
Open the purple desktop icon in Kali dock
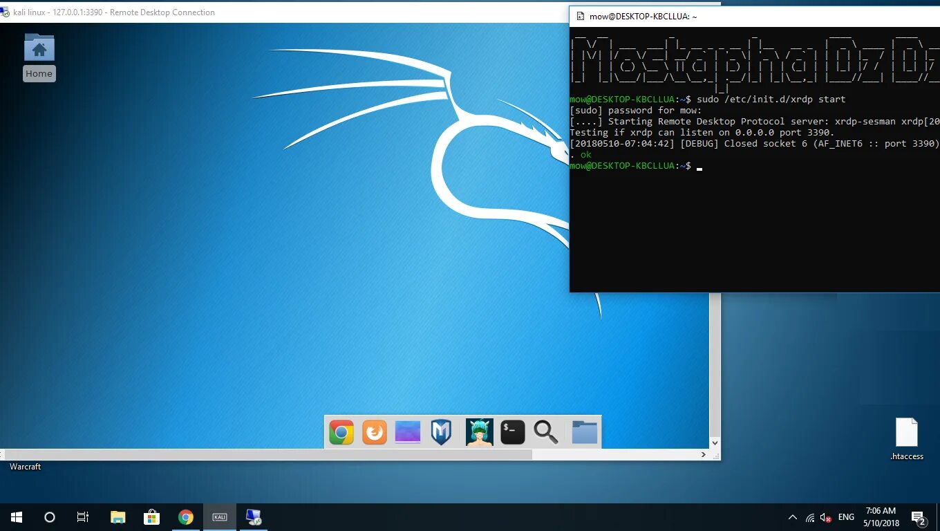point(408,432)
